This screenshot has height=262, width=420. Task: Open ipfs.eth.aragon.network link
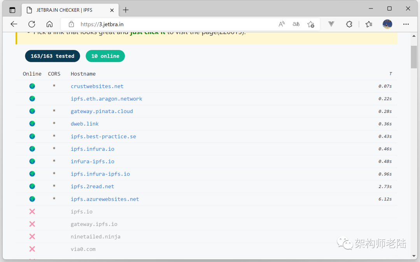click(x=106, y=99)
